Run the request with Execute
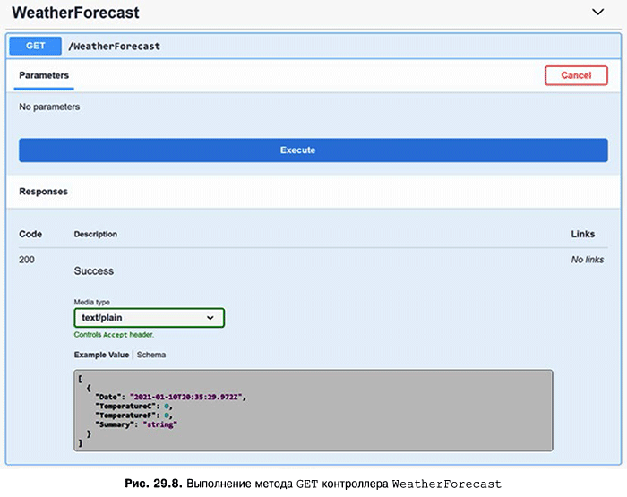Image resolution: width=627 pixels, height=497 pixels. 313,150
